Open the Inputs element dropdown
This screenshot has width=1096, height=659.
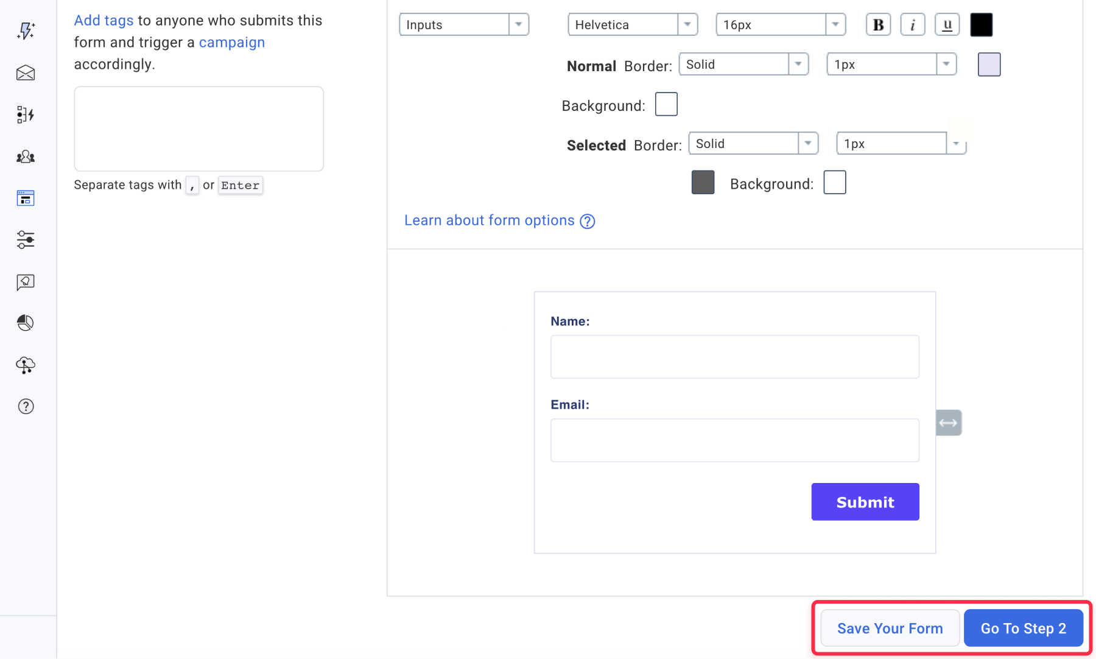pyautogui.click(x=464, y=25)
